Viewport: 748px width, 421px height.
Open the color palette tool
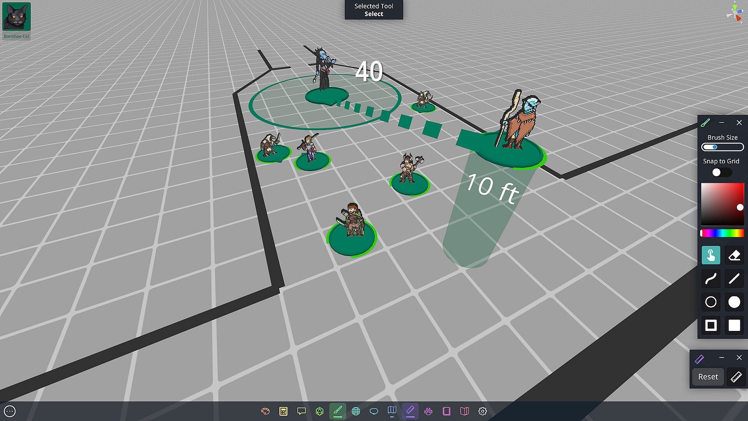pos(265,411)
